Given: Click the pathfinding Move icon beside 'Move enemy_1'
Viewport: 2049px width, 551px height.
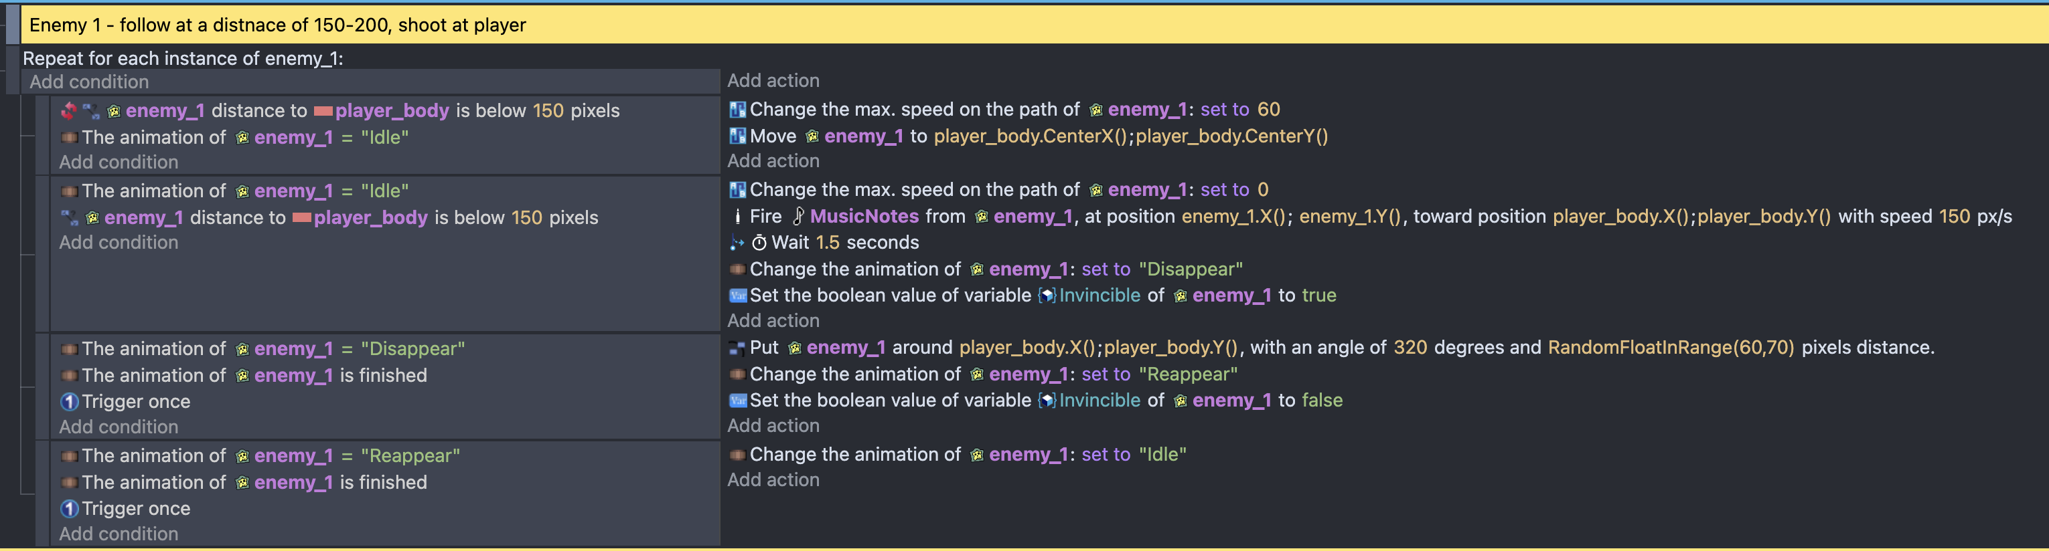Looking at the screenshot, I should click(x=737, y=136).
